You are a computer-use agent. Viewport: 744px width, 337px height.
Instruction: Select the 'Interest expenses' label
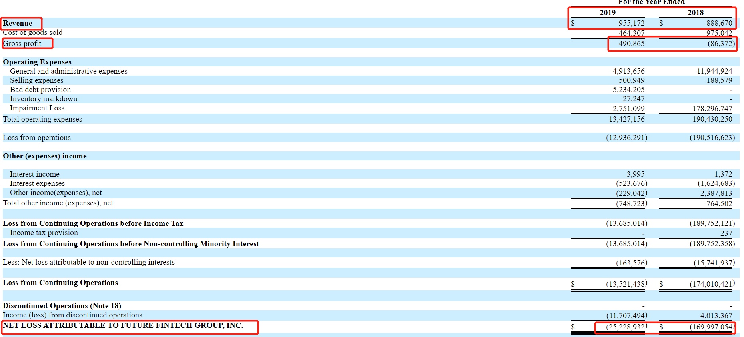[37, 183]
